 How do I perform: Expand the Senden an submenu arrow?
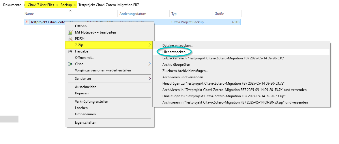pyautogui.click(x=150, y=78)
